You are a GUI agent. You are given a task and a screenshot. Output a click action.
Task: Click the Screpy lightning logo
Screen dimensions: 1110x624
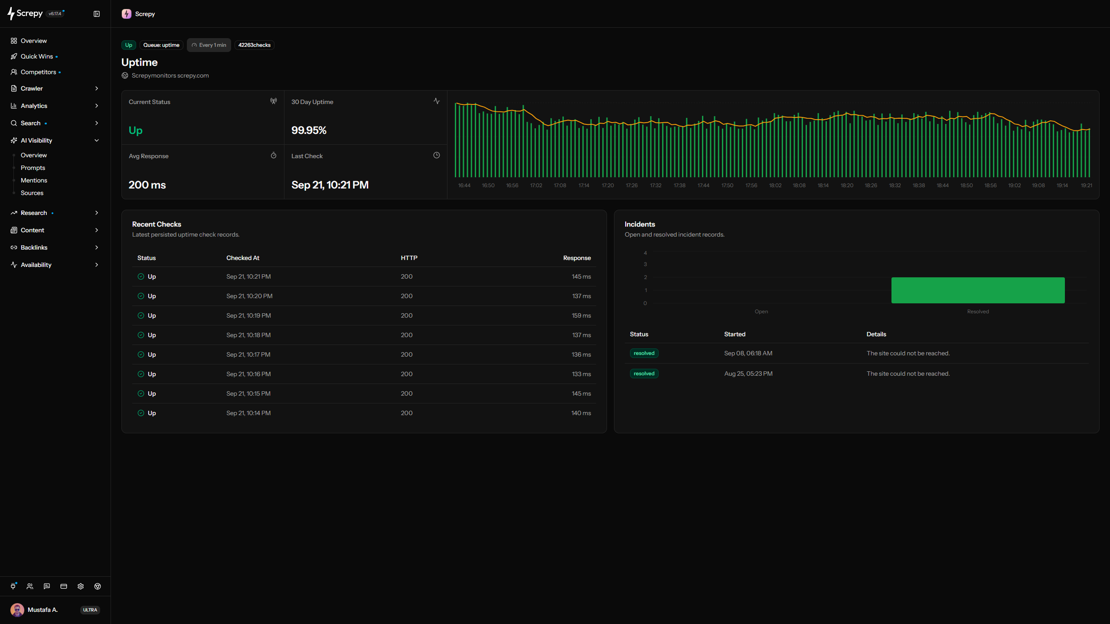[11, 14]
